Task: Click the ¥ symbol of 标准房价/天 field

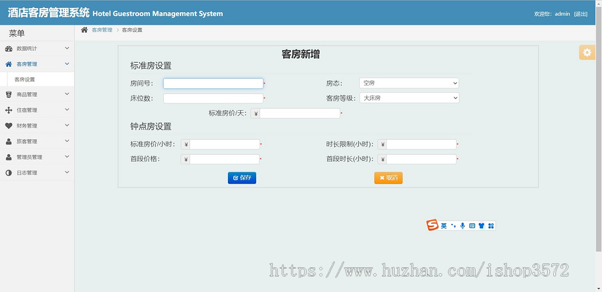Action: click(256, 114)
